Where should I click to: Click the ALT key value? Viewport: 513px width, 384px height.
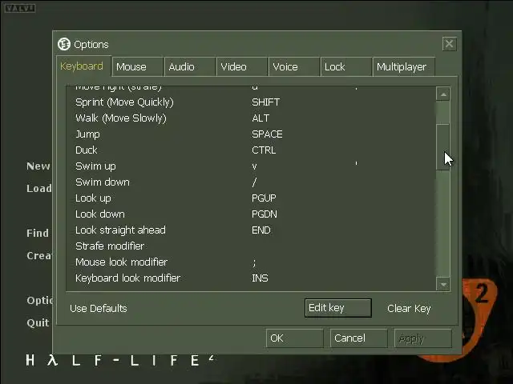pyautogui.click(x=261, y=118)
